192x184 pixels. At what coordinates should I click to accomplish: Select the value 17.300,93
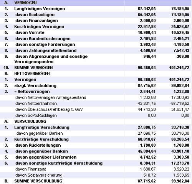[180, 97]
